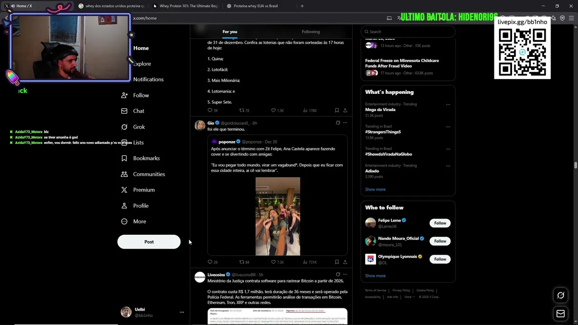Open Terms of Service link
Image resolution: width=578 pixels, height=325 pixels.
[375, 290]
